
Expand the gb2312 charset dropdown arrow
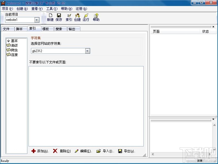point(87,51)
